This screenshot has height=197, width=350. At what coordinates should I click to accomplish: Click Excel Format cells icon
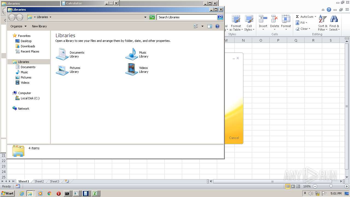(286, 23)
